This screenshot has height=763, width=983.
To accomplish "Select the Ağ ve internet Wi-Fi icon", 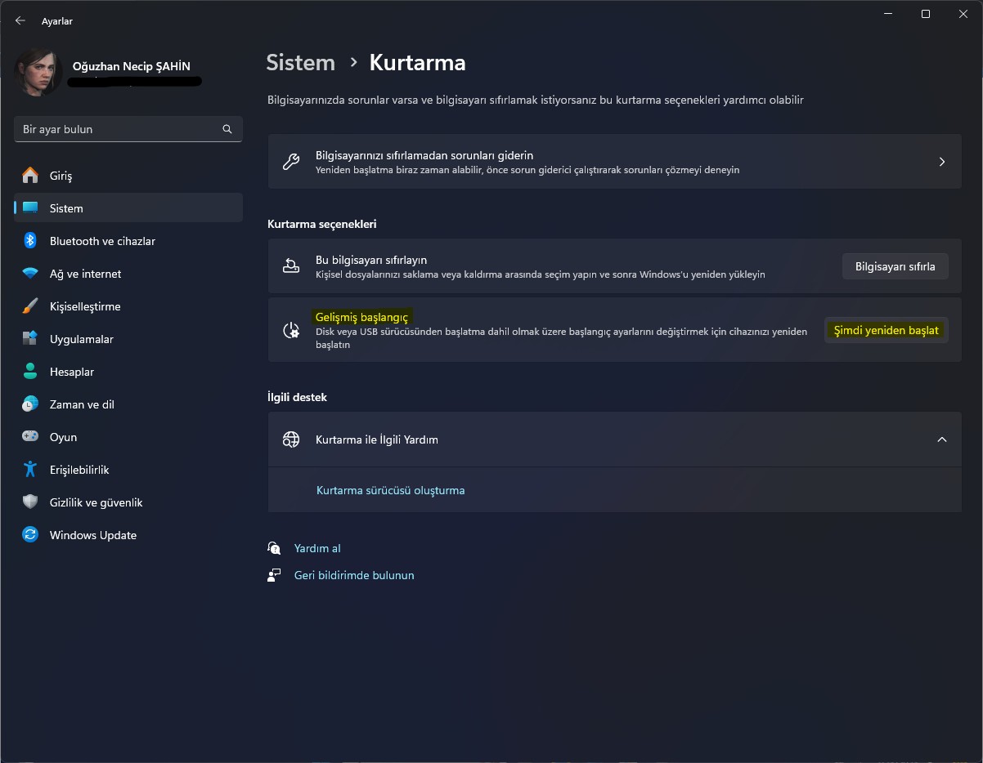I will pos(30,274).
